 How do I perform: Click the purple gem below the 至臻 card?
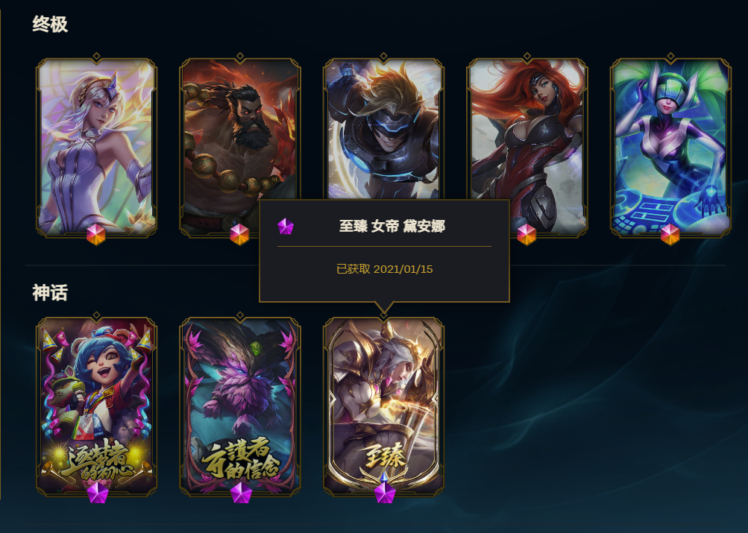[385, 491]
